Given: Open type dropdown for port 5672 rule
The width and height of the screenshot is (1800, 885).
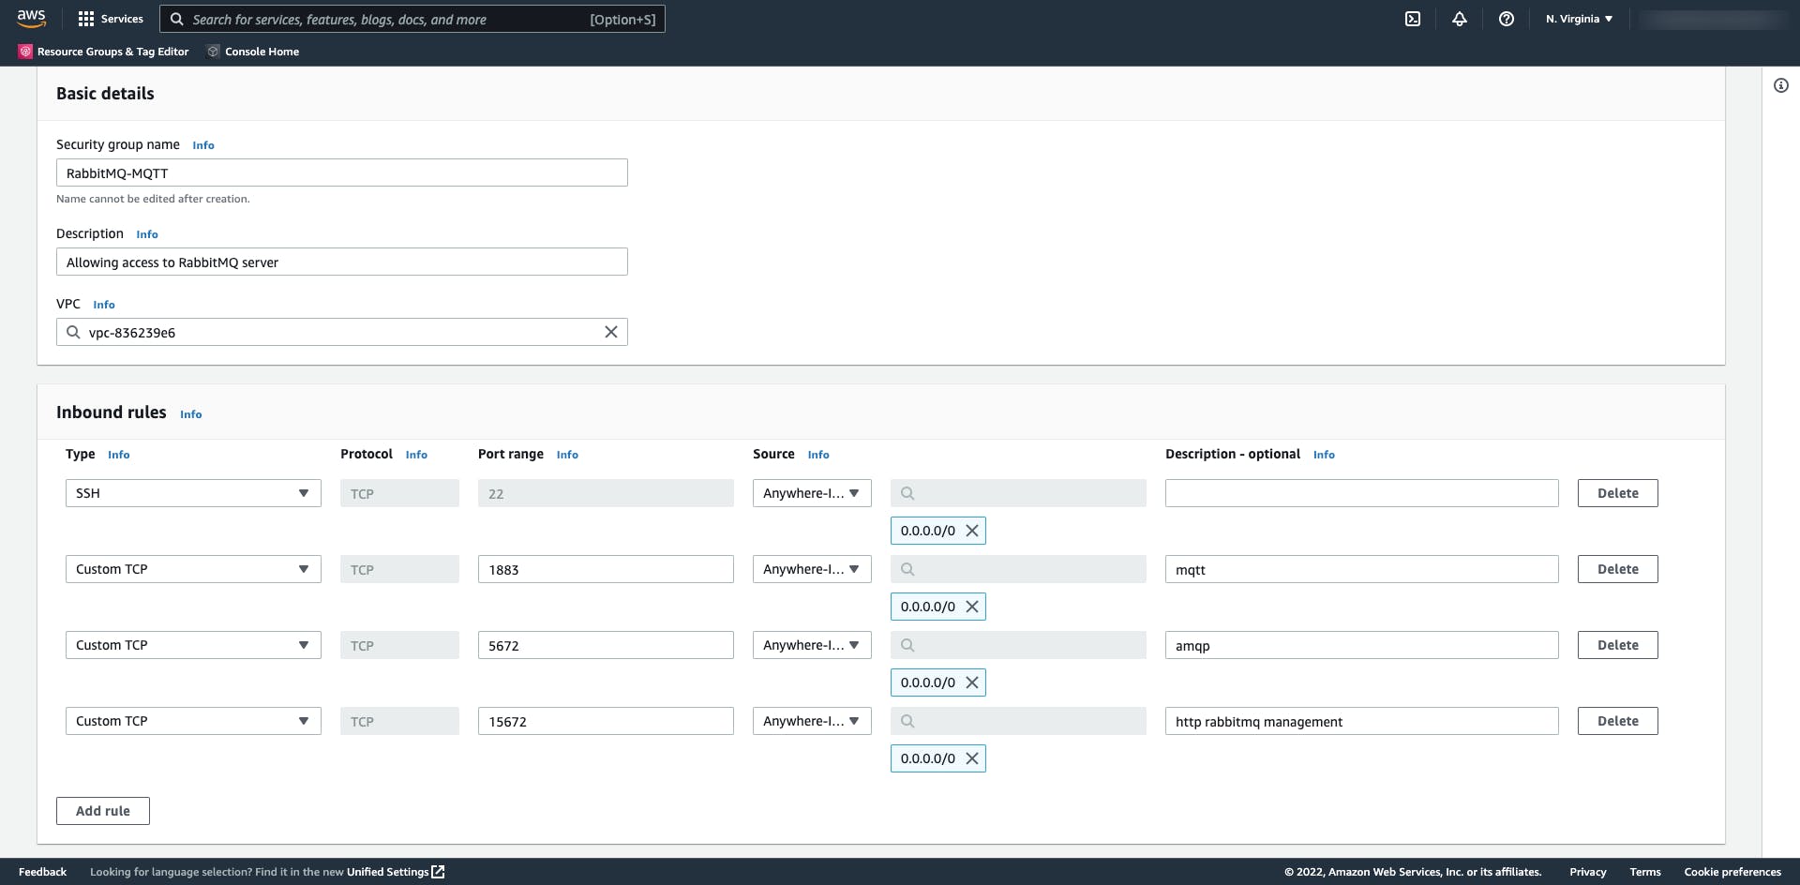Looking at the screenshot, I should point(193,645).
